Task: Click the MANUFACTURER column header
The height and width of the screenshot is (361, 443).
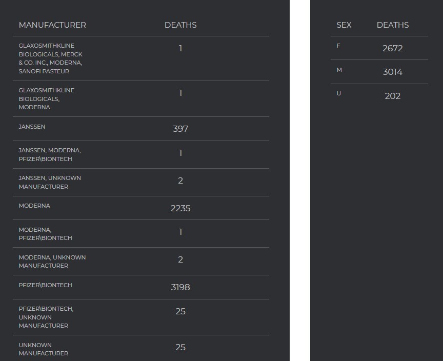Action: click(52, 25)
